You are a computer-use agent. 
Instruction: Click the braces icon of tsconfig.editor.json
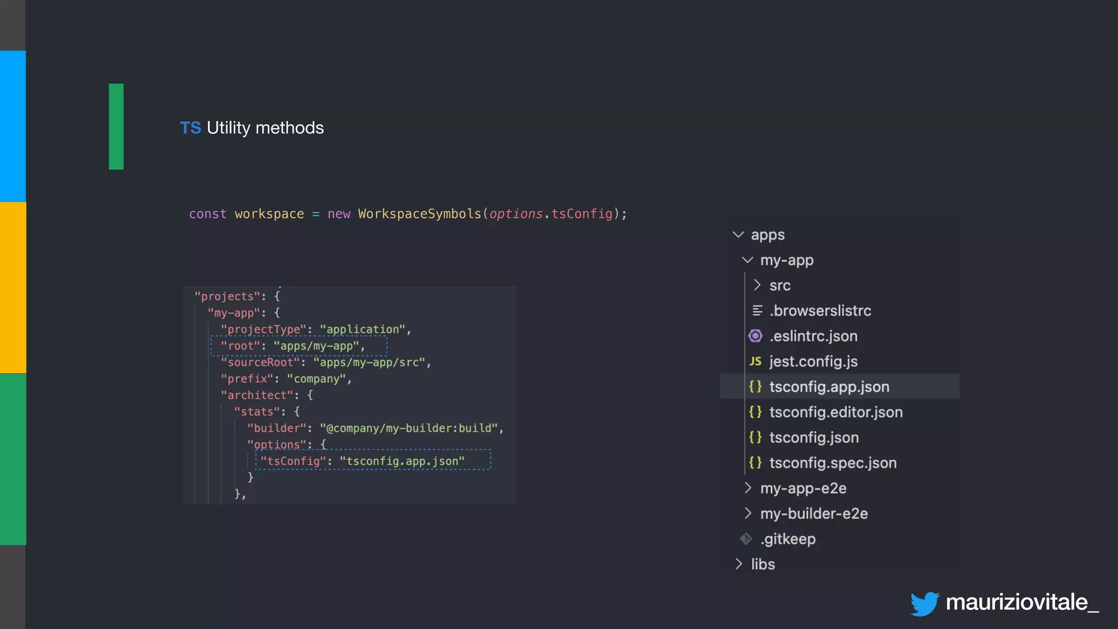(x=756, y=412)
